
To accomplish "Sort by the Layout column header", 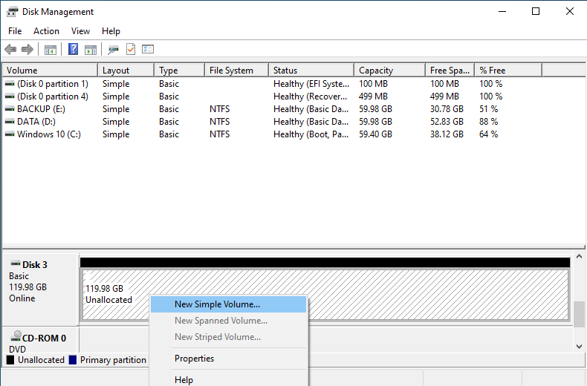I will tap(126, 71).
